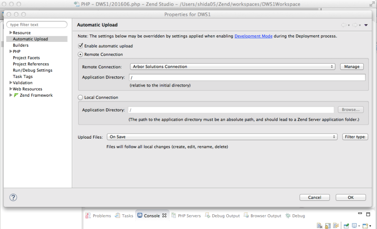377x229 pixels.
Task: Toggle the Scroll Lock console icon
Action: (x=328, y=226)
